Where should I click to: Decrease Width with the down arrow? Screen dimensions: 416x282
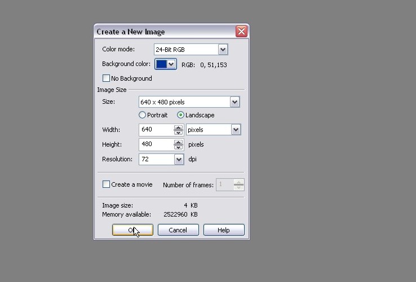pyautogui.click(x=178, y=132)
